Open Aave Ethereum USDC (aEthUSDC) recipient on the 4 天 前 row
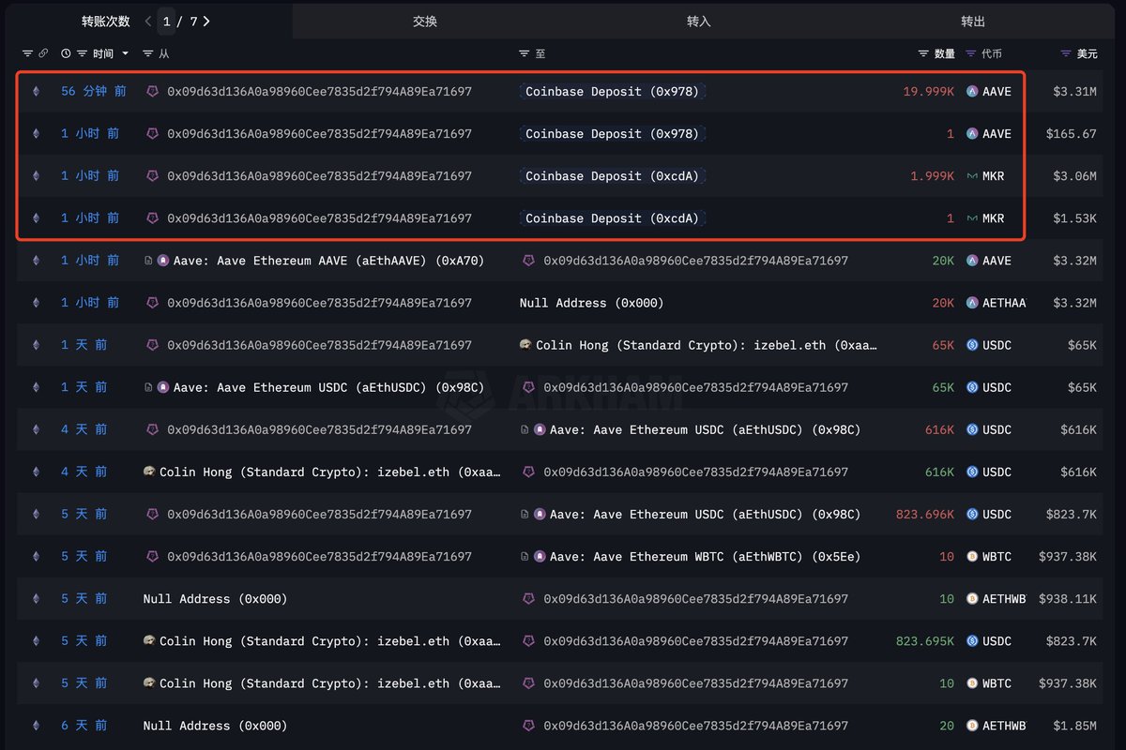Screen dimensions: 1126x750 705,429
